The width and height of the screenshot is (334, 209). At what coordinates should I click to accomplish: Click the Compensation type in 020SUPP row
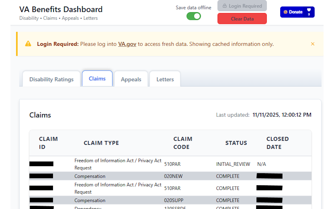(x=90, y=200)
